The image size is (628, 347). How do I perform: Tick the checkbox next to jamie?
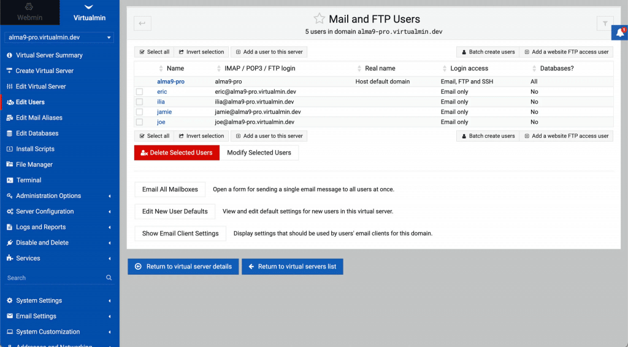pyautogui.click(x=139, y=112)
